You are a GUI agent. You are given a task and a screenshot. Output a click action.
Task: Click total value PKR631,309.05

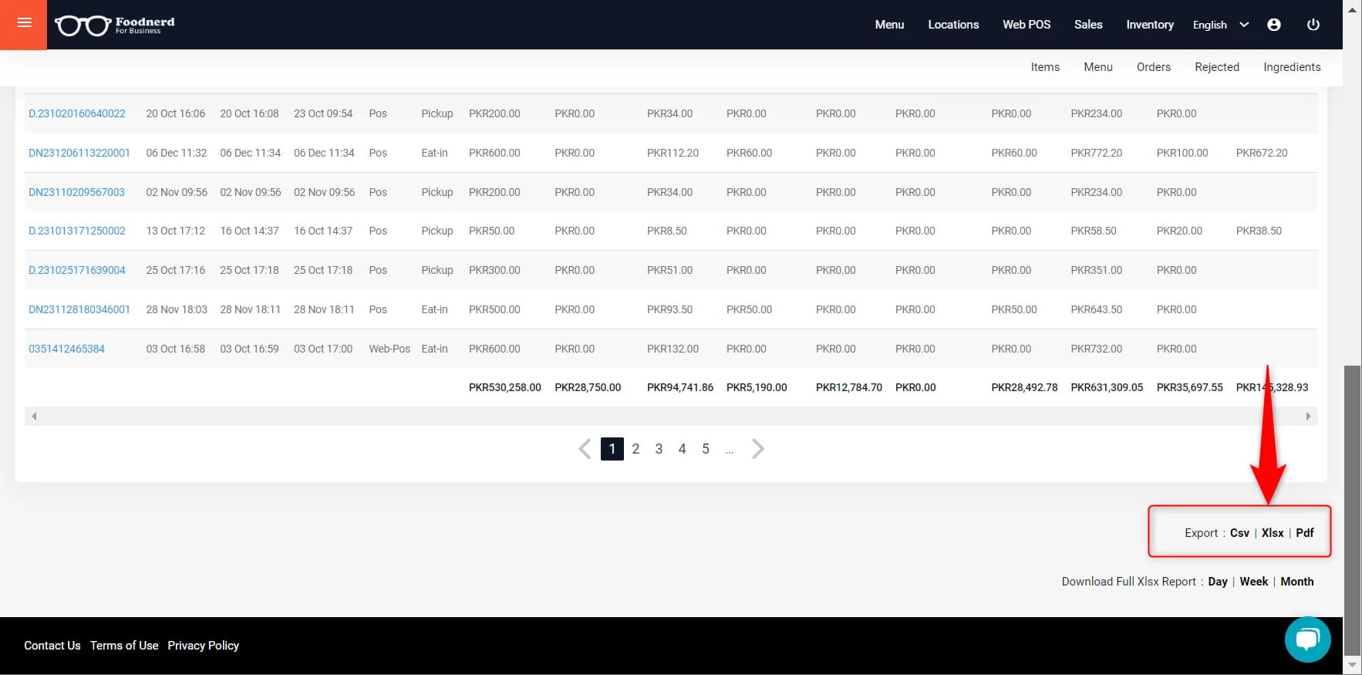point(1107,387)
